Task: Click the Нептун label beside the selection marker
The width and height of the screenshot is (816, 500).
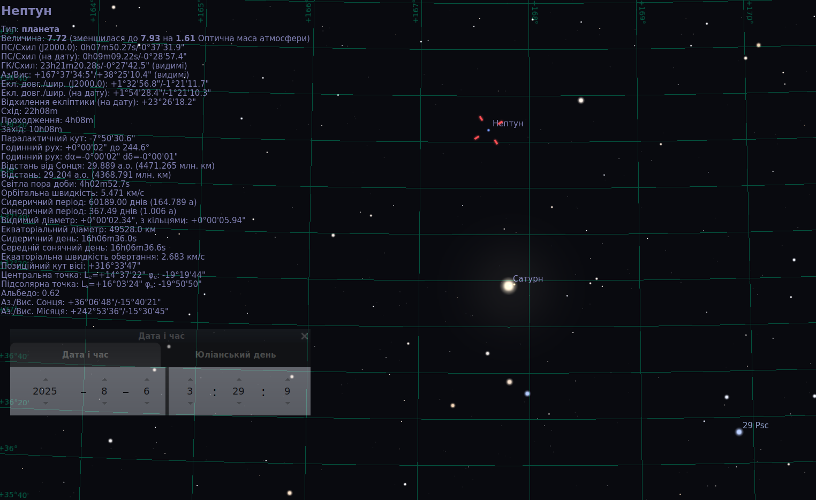Action: [508, 123]
